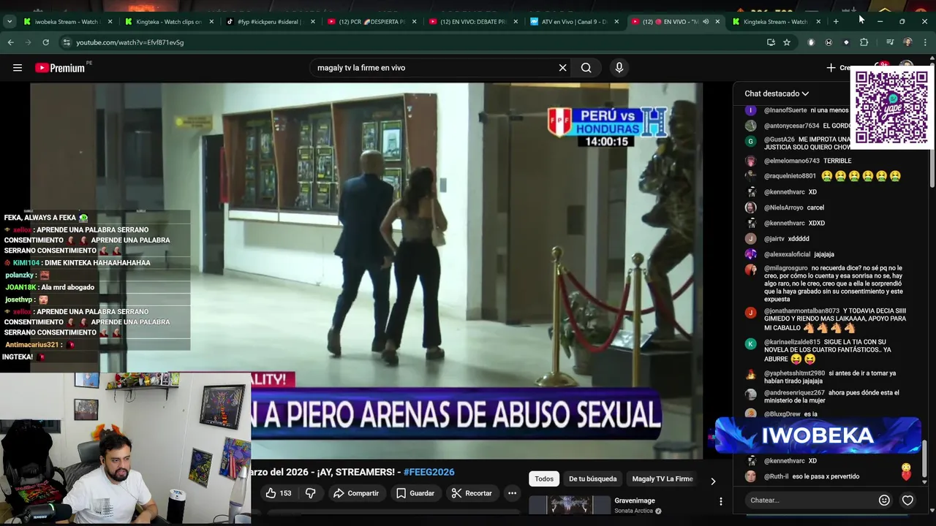This screenshot has width=936, height=526.
Task: Send a heart reaction in chat
Action: (907, 500)
